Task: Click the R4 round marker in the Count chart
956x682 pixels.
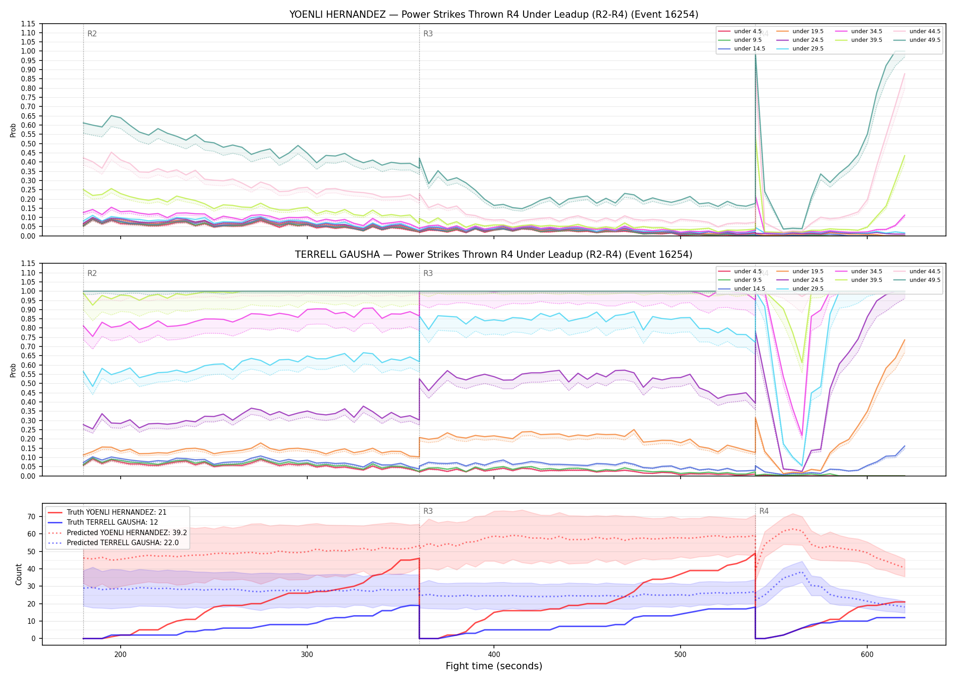Action: [764, 511]
